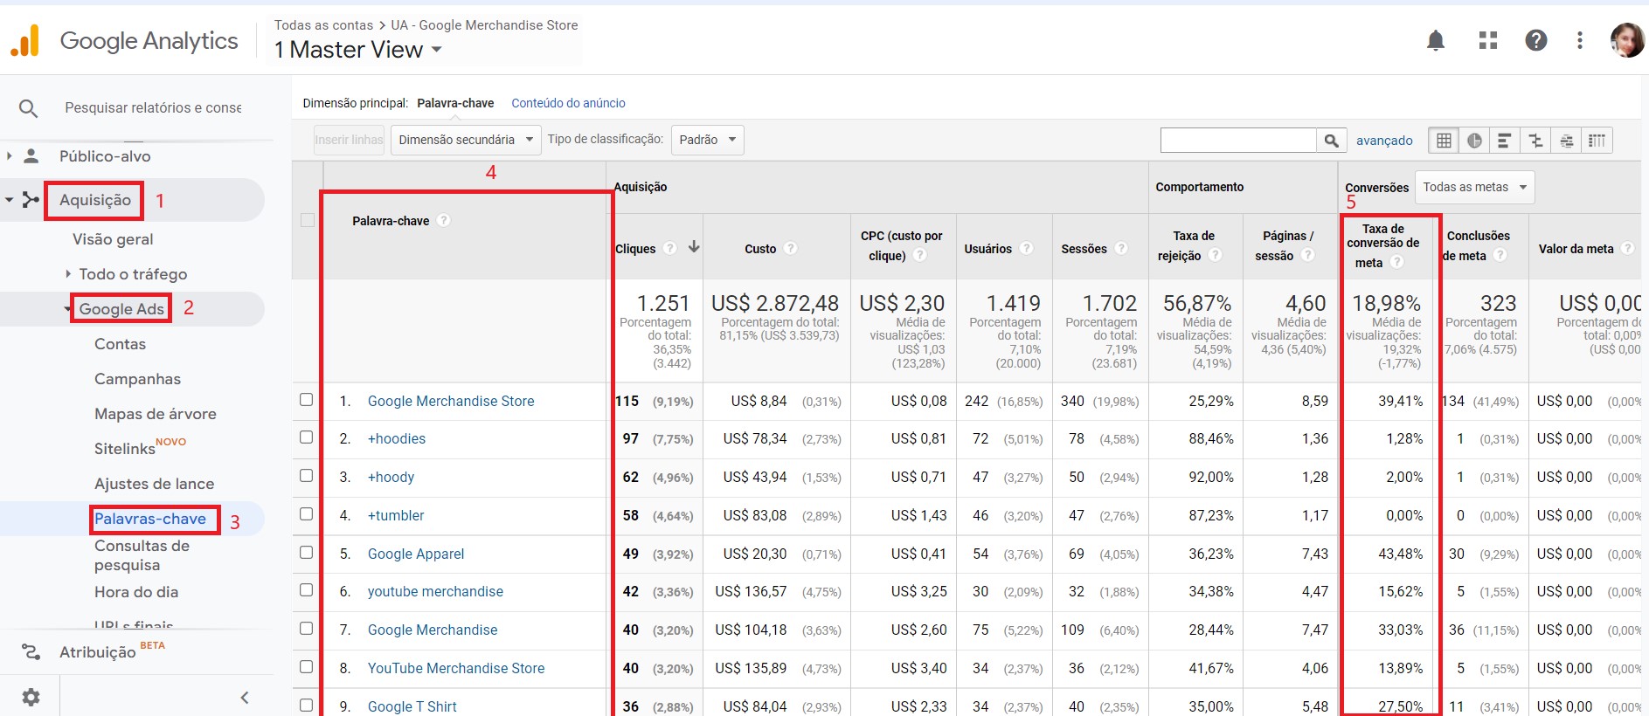1649x716 pixels.
Task: Check the Google Apparel row checkbox
Action: coord(306,552)
